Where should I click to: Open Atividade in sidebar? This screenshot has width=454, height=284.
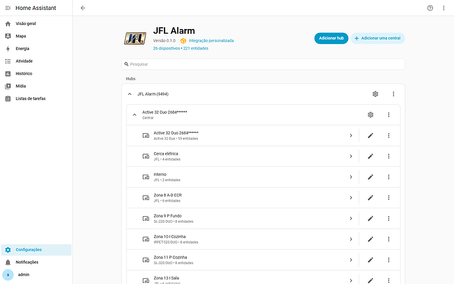(36, 61)
